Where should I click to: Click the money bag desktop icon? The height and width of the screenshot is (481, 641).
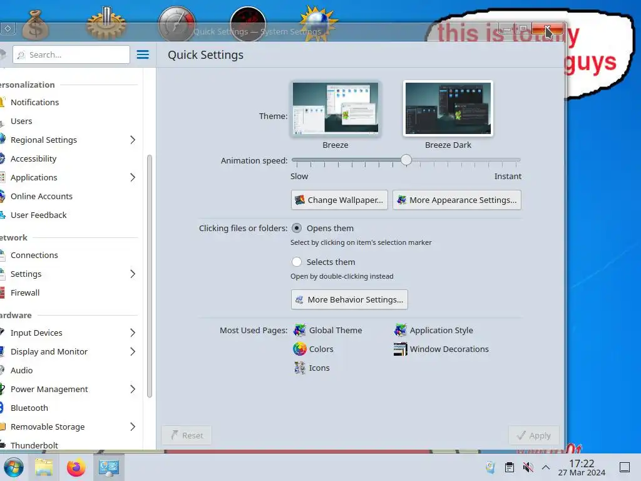coord(35,24)
